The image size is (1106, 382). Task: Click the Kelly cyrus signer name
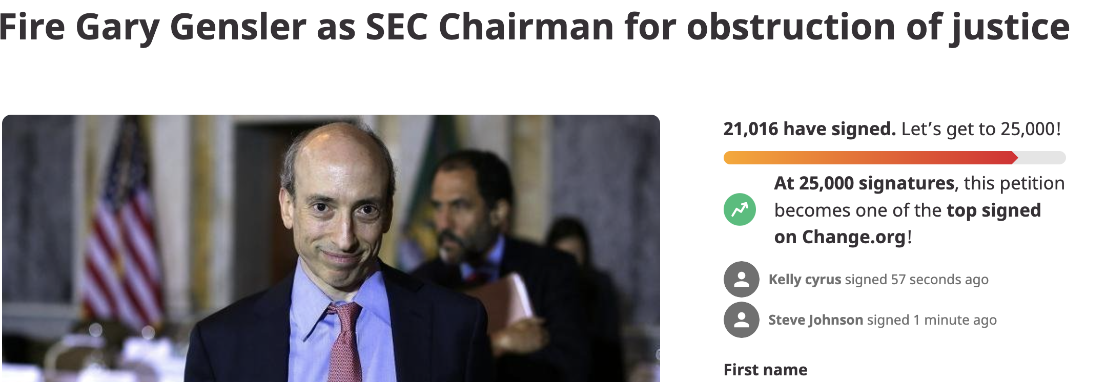[805, 280]
